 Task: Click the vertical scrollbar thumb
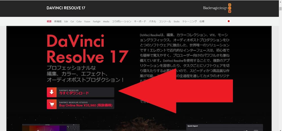[x=280, y=9]
